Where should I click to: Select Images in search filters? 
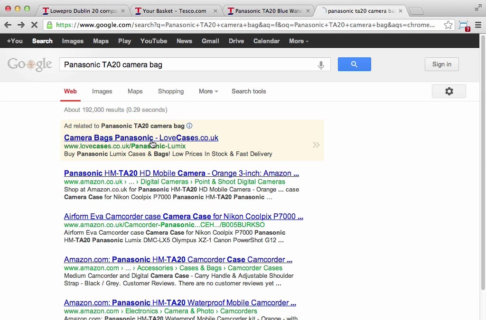[102, 91]
